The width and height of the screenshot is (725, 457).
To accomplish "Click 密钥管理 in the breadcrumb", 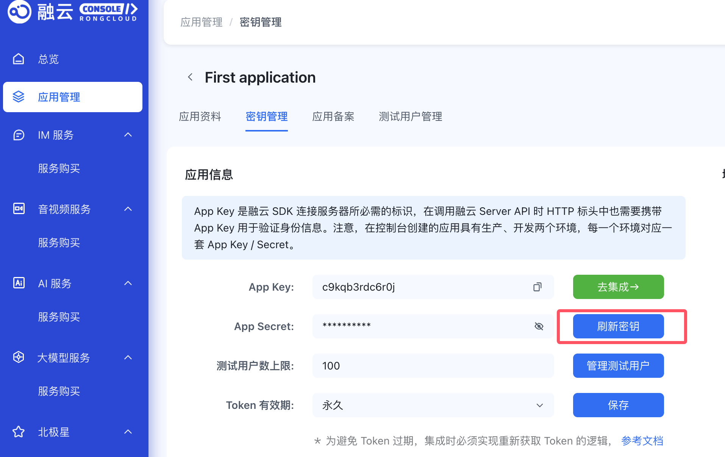I will (x=261, y=22).
